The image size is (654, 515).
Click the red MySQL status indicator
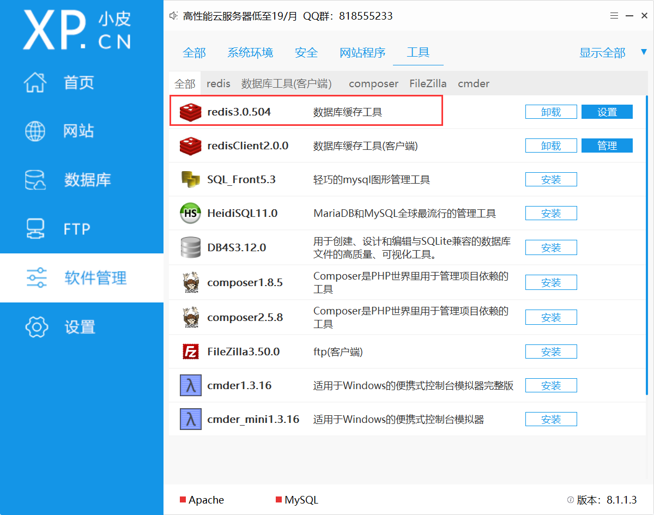point(279,500)
